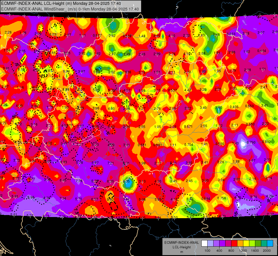Click the 400 label on the legend
The height and width of the screenshot is (256, 278).
pos(219,251)
